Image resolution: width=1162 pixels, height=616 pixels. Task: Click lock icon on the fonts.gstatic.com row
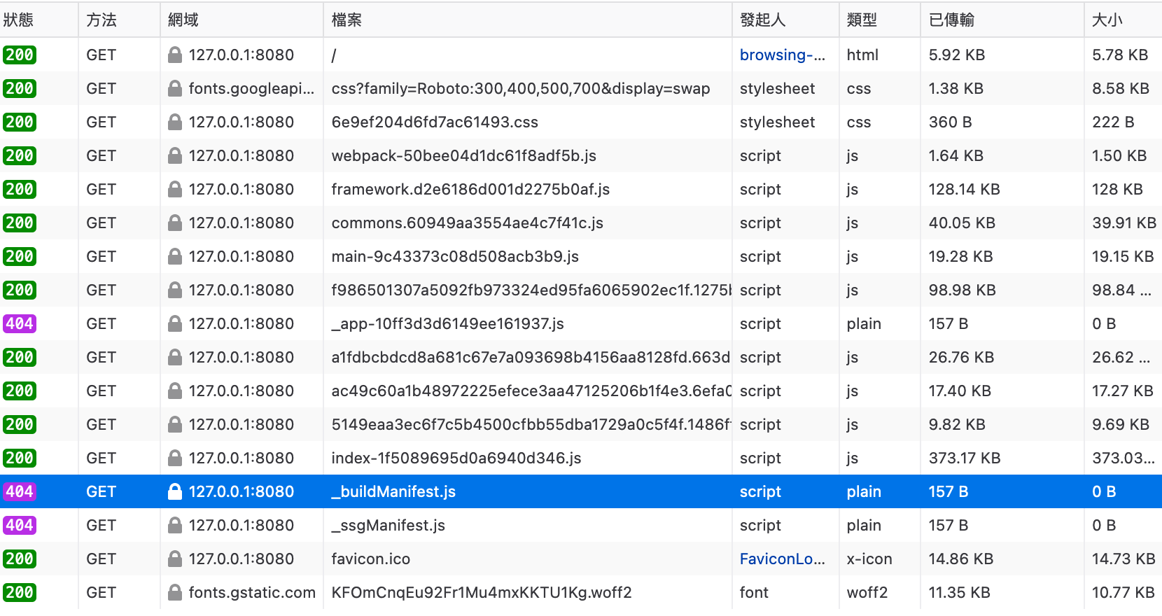pos(175,592)
